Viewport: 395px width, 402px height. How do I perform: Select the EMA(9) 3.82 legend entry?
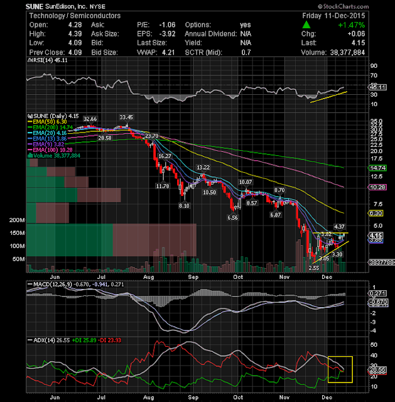coord(46,144)
